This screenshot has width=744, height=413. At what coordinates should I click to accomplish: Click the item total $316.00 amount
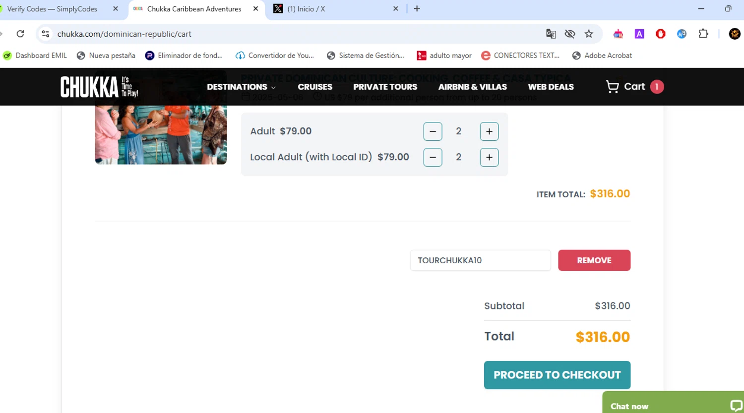[x=610, y=194]
